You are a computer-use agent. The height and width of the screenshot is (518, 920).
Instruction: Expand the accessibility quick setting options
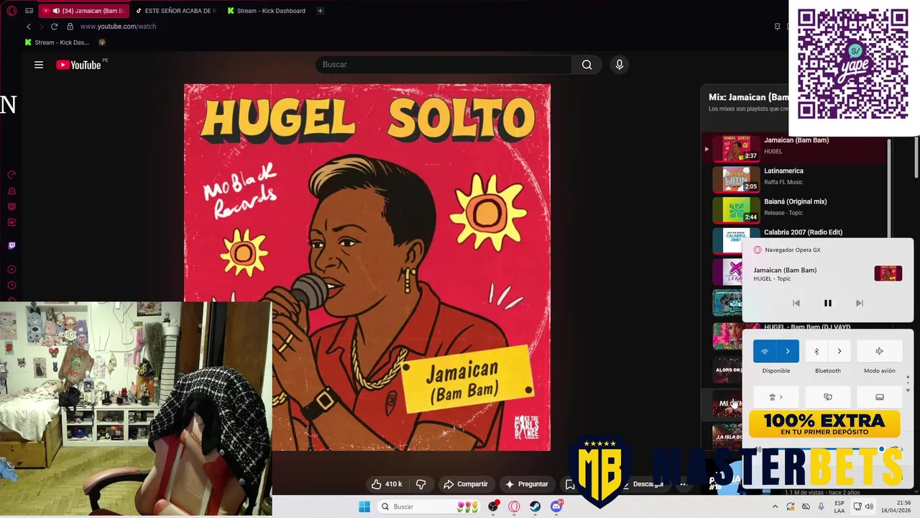tap(776, 397)
